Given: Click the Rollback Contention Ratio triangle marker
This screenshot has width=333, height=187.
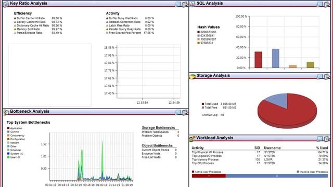Looking at the screenshot, I should tap(107, 22).
